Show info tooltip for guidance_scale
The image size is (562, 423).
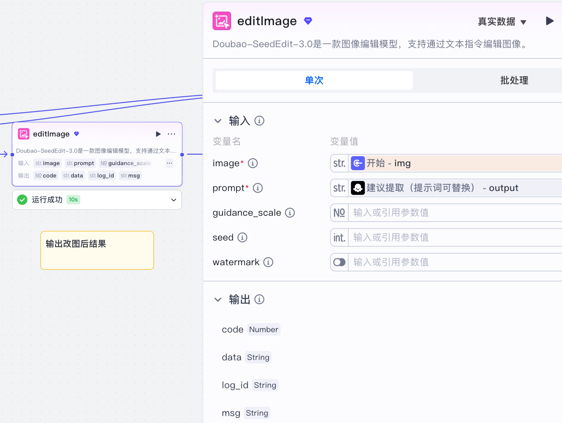290,213
